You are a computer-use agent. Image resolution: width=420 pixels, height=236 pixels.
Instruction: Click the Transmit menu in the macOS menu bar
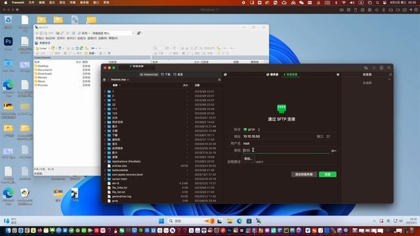(x=18, y=3)
